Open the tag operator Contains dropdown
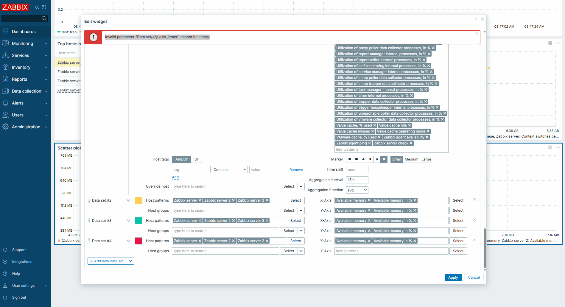This screenshot has width=565, height=307. [x=230, y=169]
